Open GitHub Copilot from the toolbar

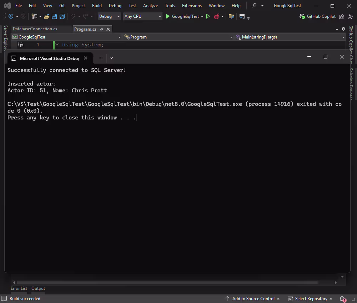[x=318, y=16]
